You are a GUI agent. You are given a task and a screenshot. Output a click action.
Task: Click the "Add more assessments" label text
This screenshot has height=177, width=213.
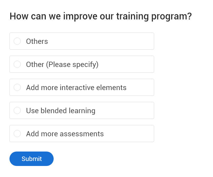click(x=65, y=134)
